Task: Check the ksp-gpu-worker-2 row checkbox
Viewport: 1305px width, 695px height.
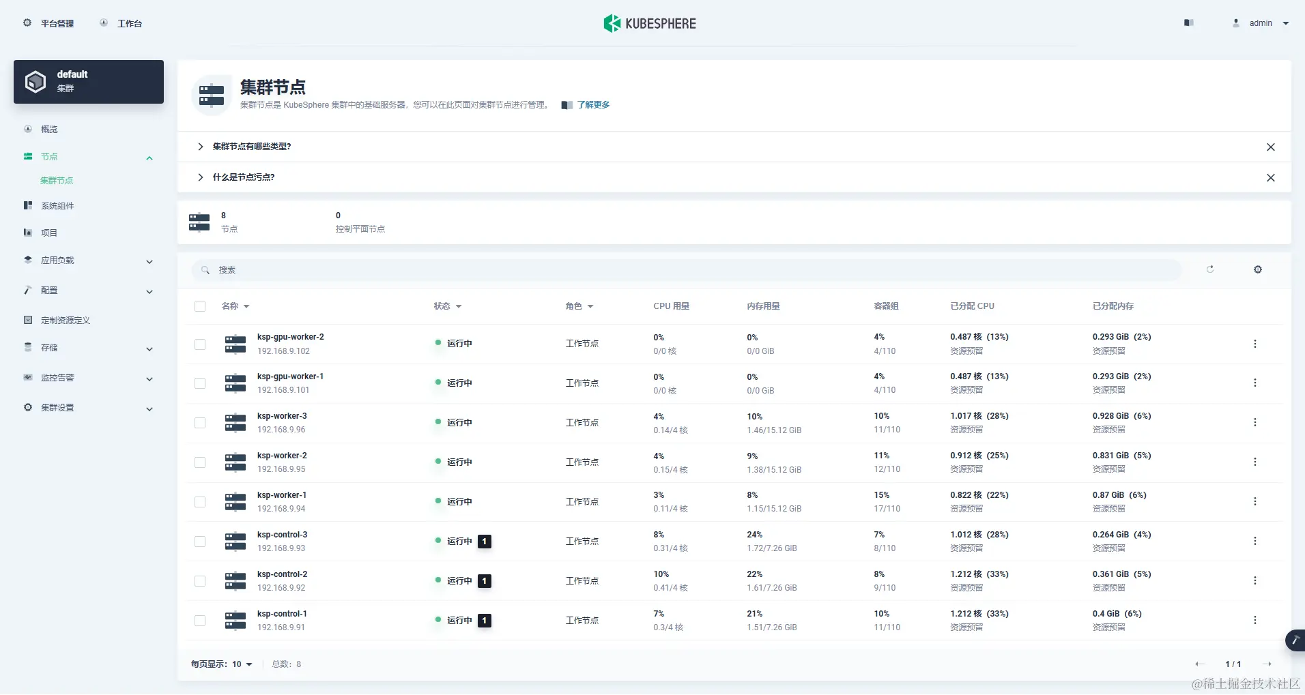Action: [200, 344]
